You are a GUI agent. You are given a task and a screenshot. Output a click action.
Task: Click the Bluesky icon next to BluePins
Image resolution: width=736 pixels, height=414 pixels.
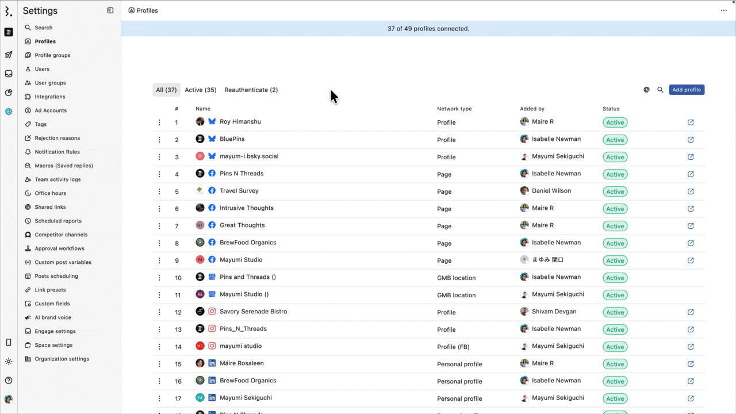(x=212, y=139)
